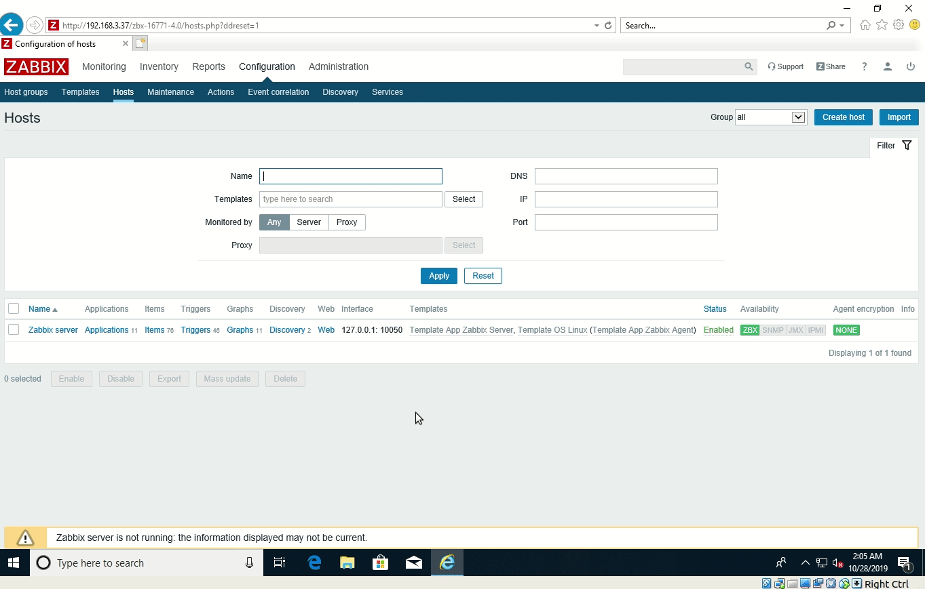Open the Mail app from the taskbar
Image resolution: width=925 pixels, height=589 pixels.
pos(414,563)
